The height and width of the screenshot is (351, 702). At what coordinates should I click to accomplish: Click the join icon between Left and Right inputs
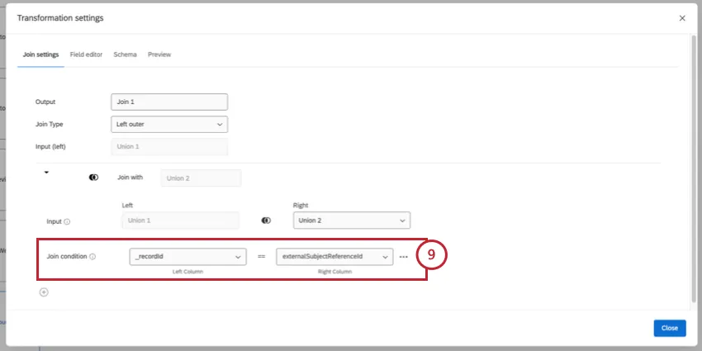click(x=266, y=221)
